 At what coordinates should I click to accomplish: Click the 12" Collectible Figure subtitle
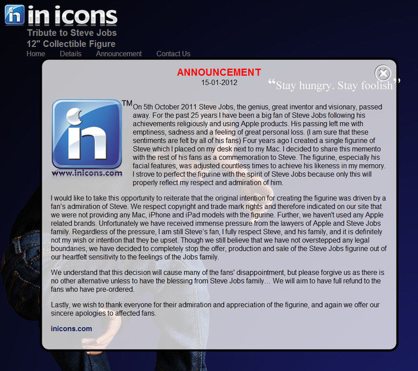pyautogui.click(x=71, y=44)
